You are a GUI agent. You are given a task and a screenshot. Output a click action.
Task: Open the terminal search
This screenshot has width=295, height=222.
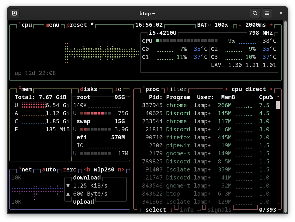[x=255, y=13]
